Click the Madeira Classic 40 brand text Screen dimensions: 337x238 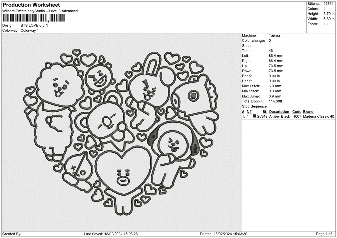pos(319,116)
